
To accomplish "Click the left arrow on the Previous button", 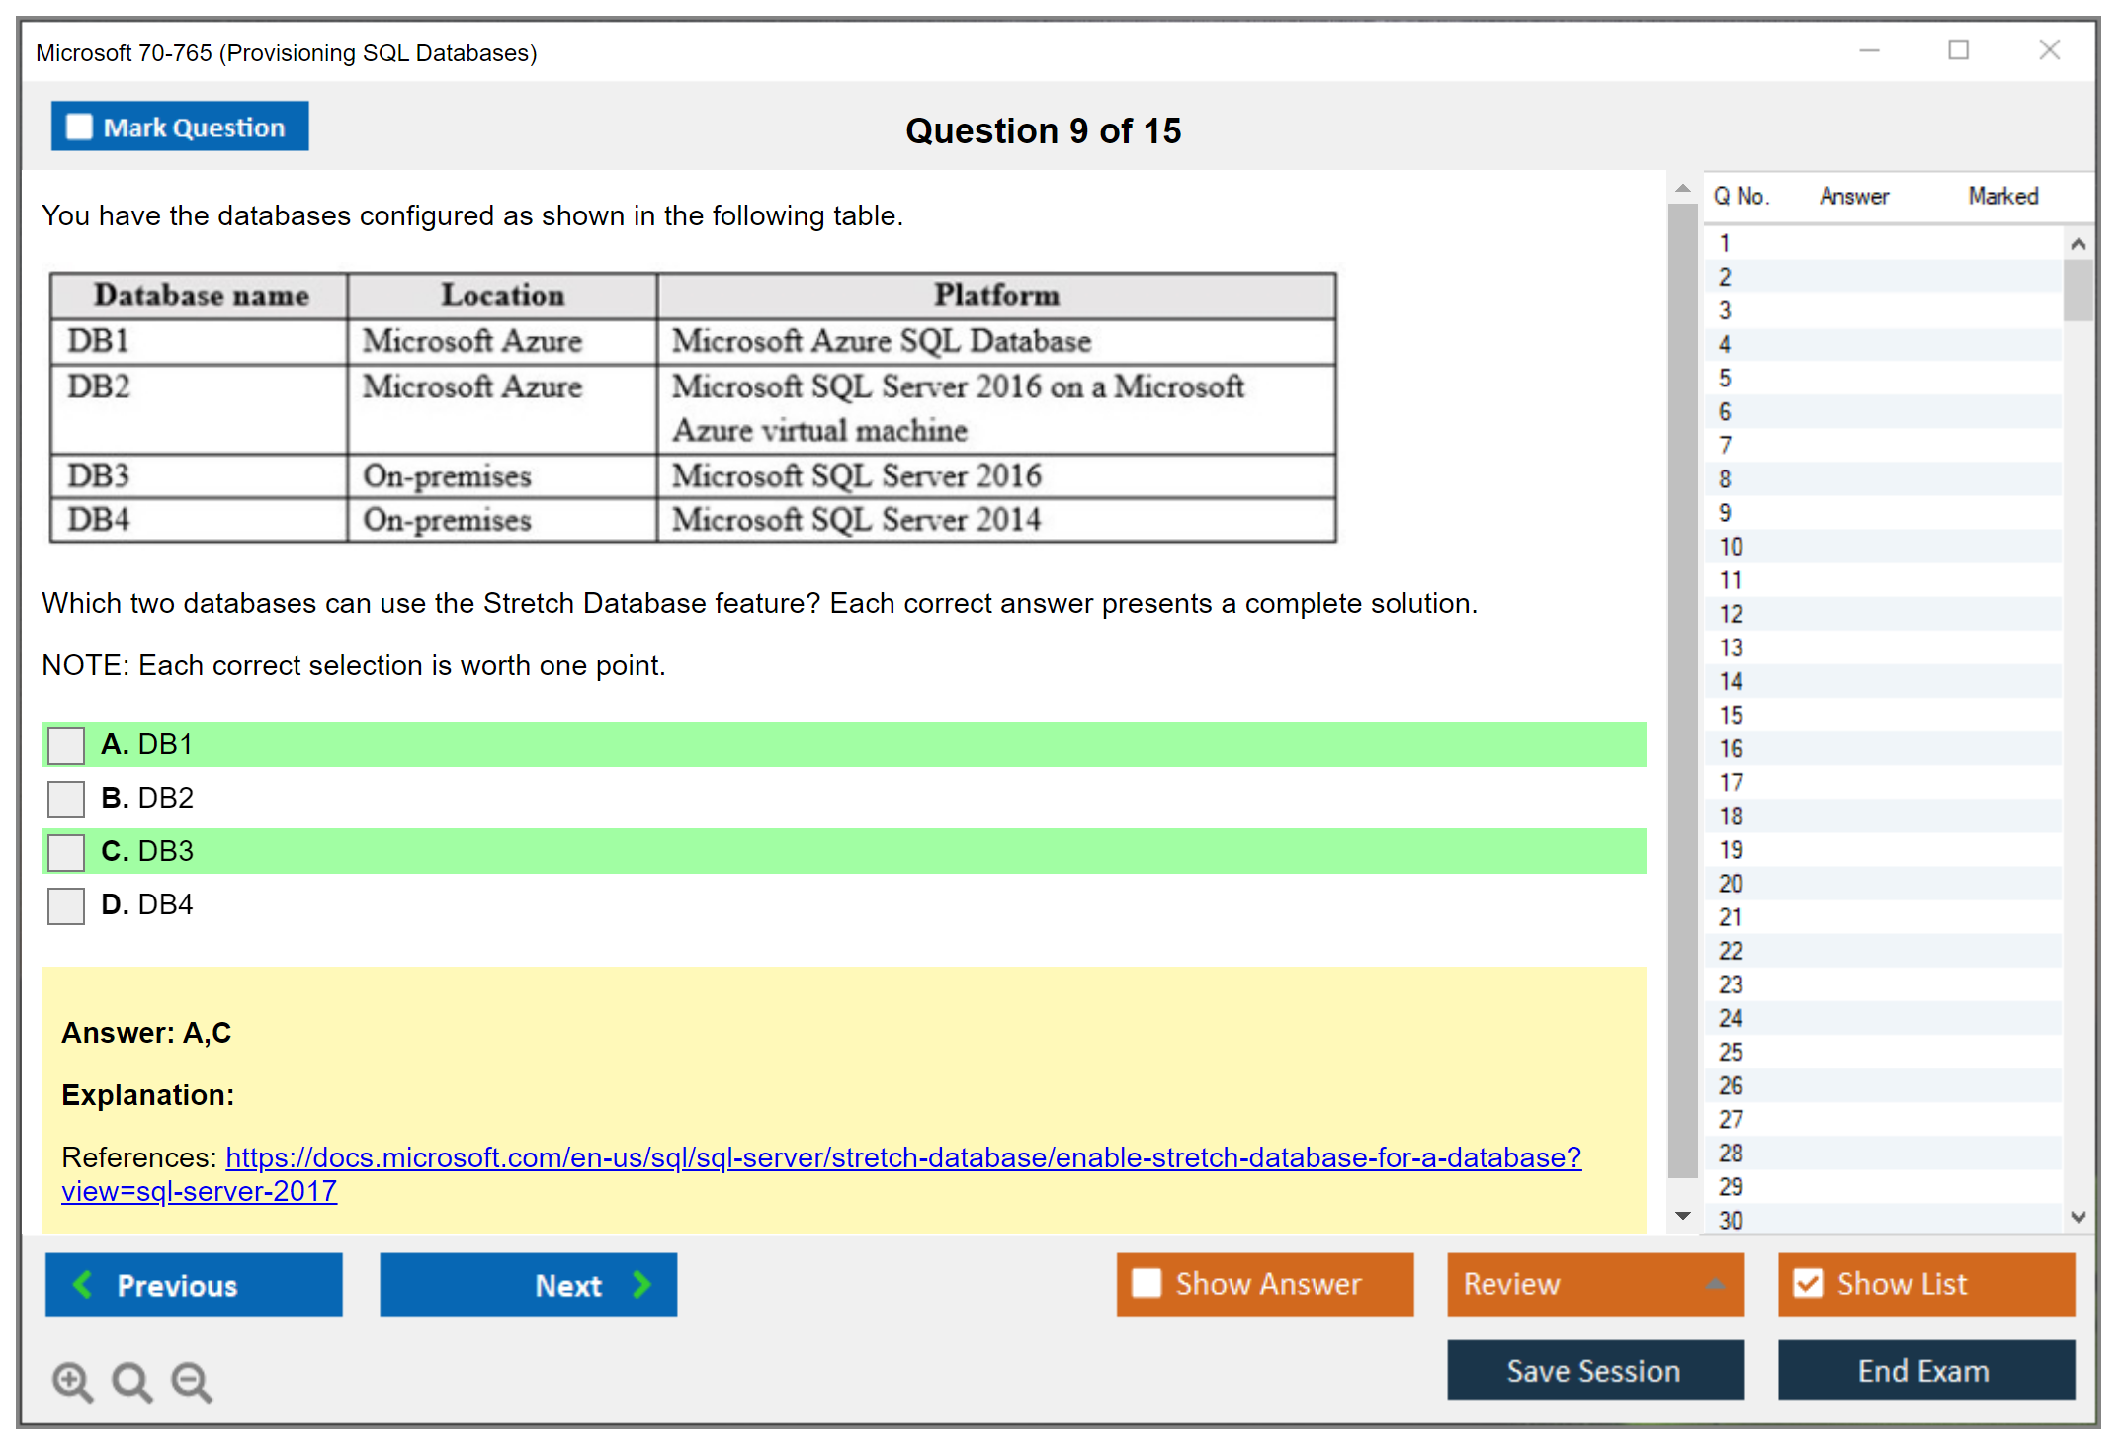I will coord(83,1284).
